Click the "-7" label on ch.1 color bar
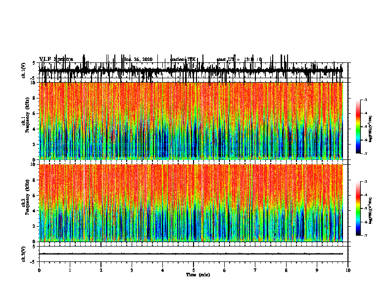The width and height of the screenshot is (392, 303). click(x=365, y=153)
